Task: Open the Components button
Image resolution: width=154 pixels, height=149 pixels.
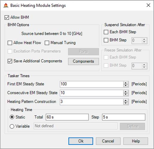Action: (x=84, y=61)
